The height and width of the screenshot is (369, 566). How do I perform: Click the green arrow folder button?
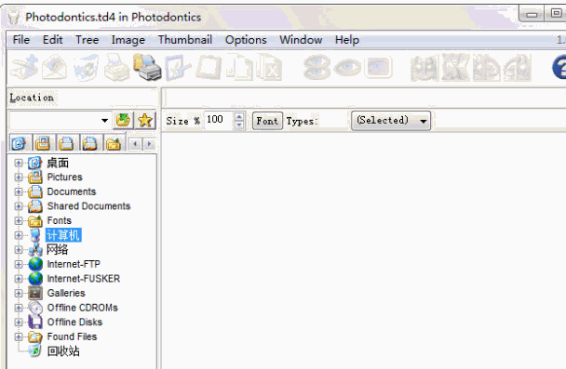tap(123, 120)
